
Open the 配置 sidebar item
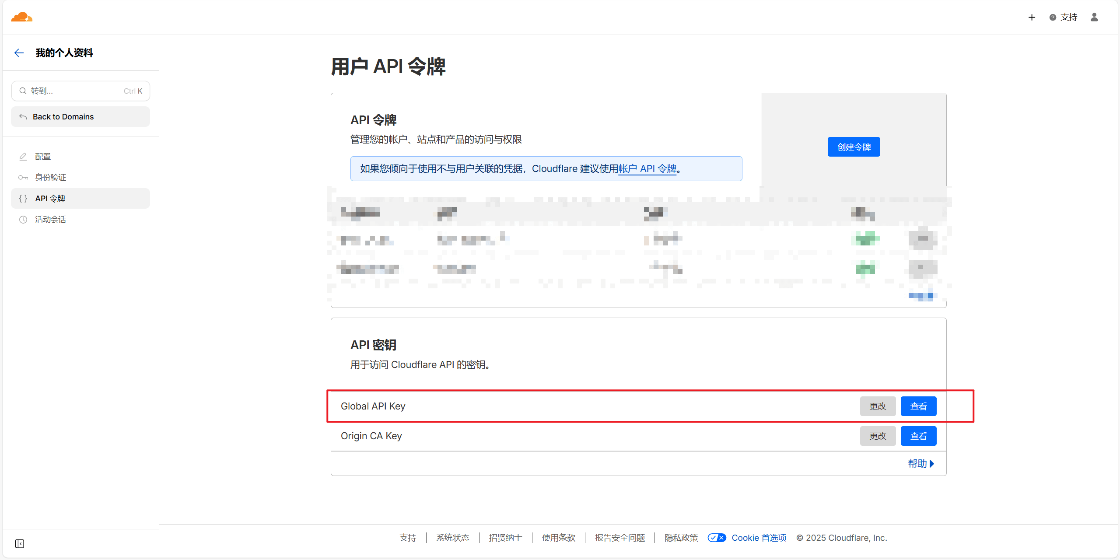[x=43, y=157]
